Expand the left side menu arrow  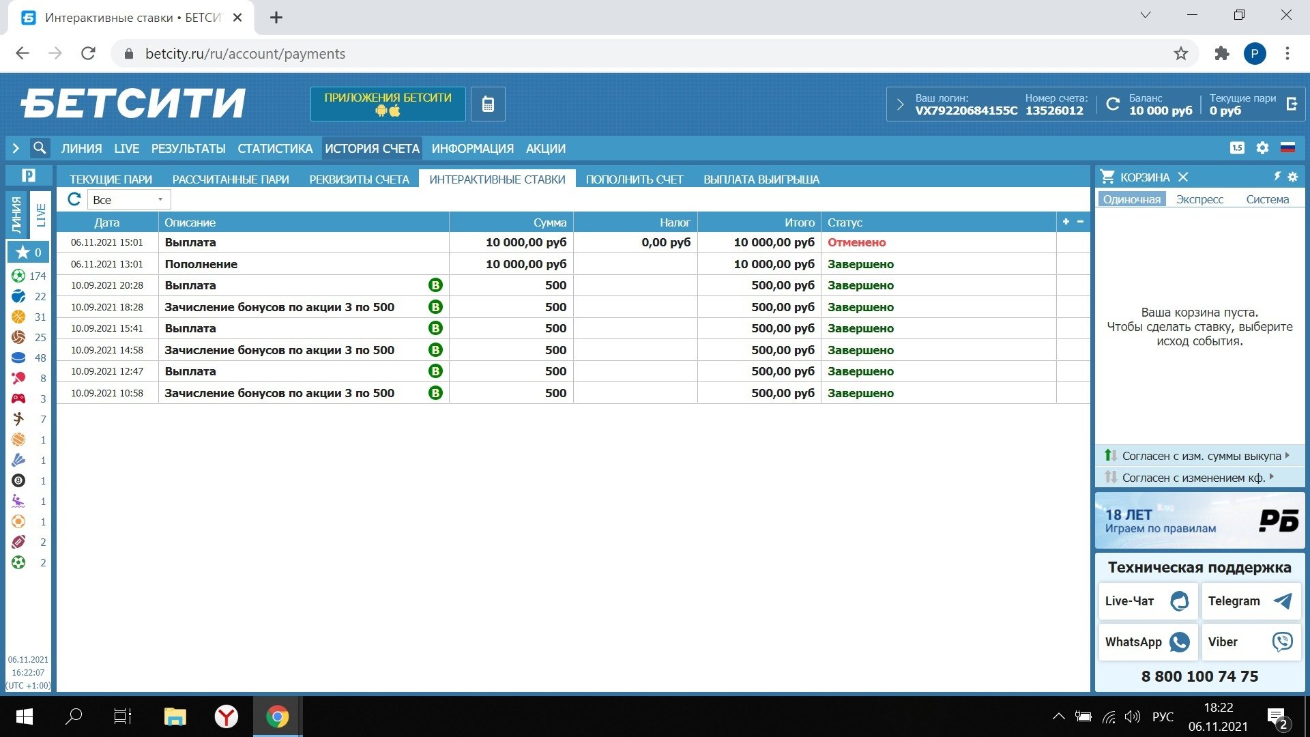16,148
